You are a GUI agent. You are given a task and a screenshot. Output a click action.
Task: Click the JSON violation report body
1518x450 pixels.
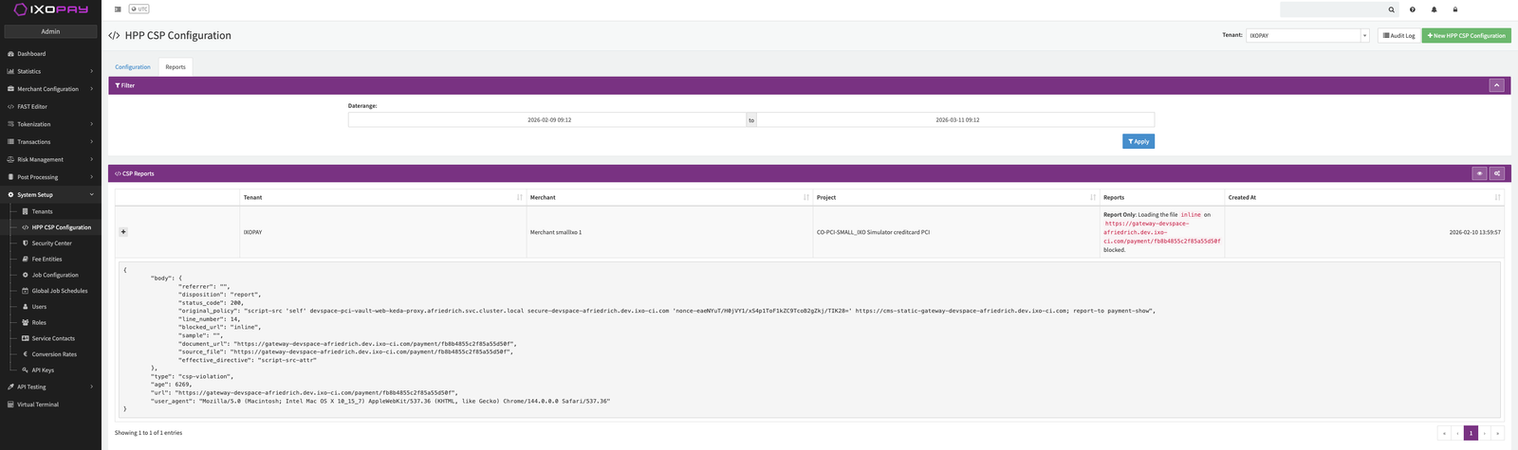[x=809, y=340]
